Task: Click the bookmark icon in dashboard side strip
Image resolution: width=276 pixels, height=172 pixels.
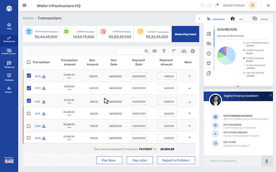Action: tap(209, 73)
